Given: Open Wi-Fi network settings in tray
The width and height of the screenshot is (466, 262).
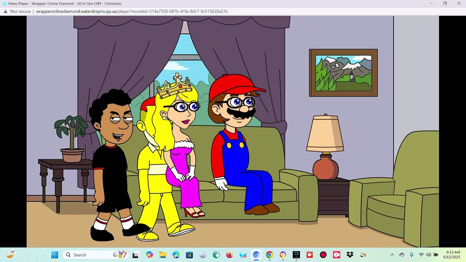Looking at the screenshot, I should click(421, 255).
